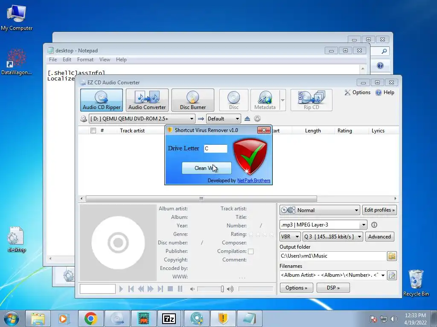Click the Rating column header
Image resolution: width=437 pixels, height=327 pixels.
345,130
